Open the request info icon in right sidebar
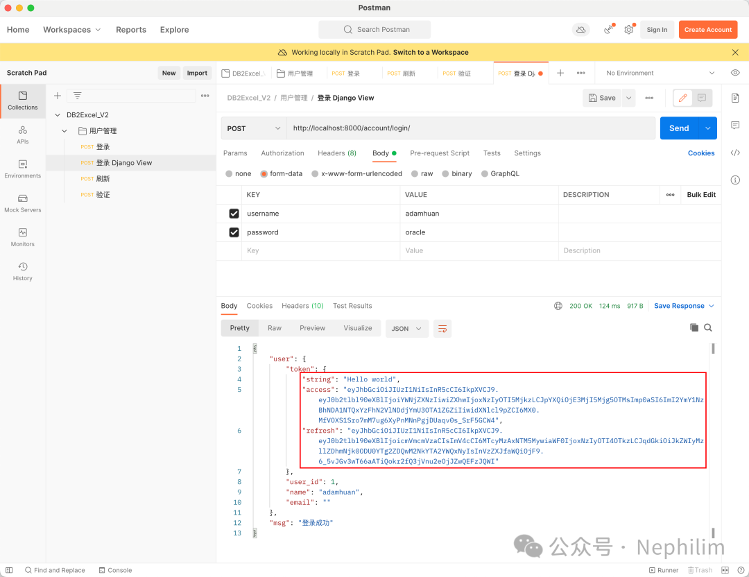The width and height of the screenshot is (749, 577). pos(735,180)
